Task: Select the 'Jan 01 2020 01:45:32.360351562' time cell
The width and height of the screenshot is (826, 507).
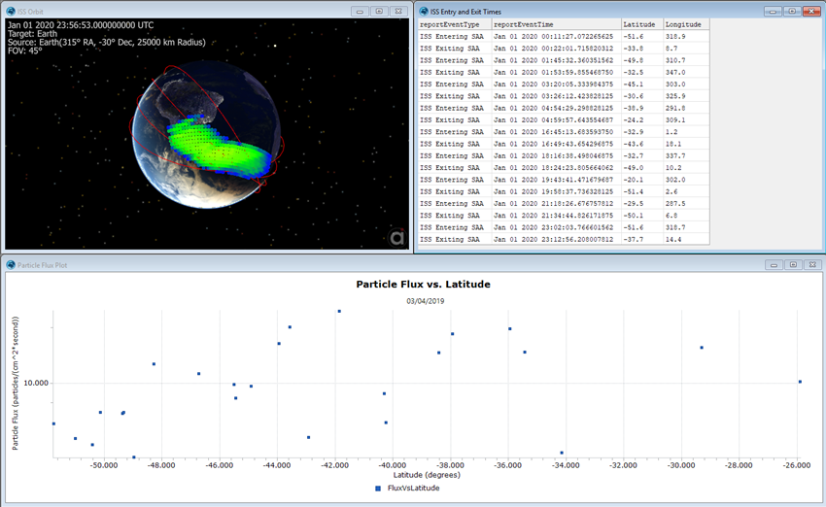Action: [556, 60]
